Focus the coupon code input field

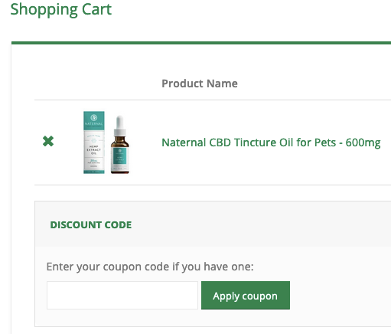click(122, 296)
